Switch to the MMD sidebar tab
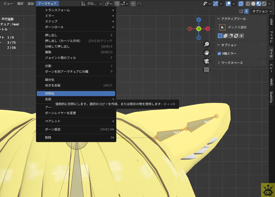 (x=271, y=82)
